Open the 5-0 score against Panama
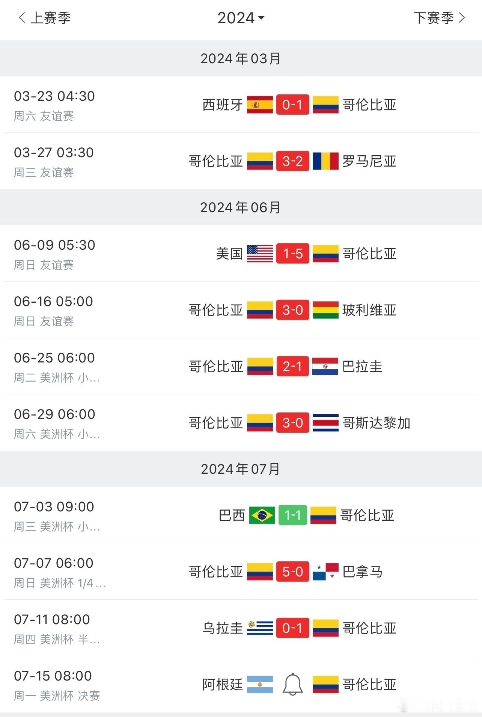Screen dimensions: 482x717 pyautogui.click(x=293, y=571)
